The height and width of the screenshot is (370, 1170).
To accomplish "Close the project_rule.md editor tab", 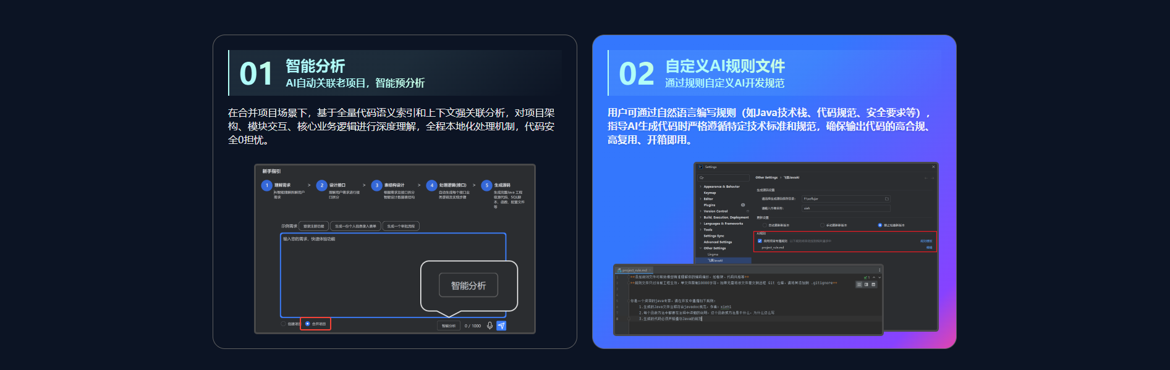I will pos(650,271).
